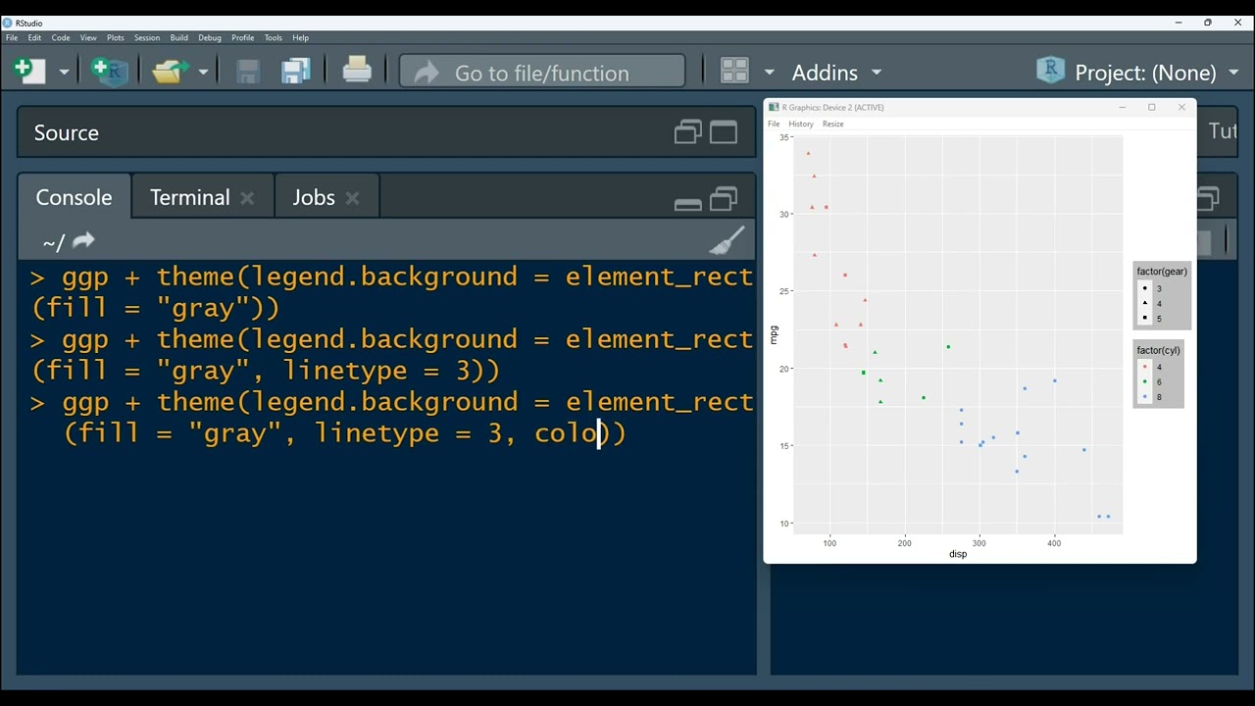The height and width of the screenshot is (706, 1255).
Task: Open the Addins dropdown
Action: point(836,73)
